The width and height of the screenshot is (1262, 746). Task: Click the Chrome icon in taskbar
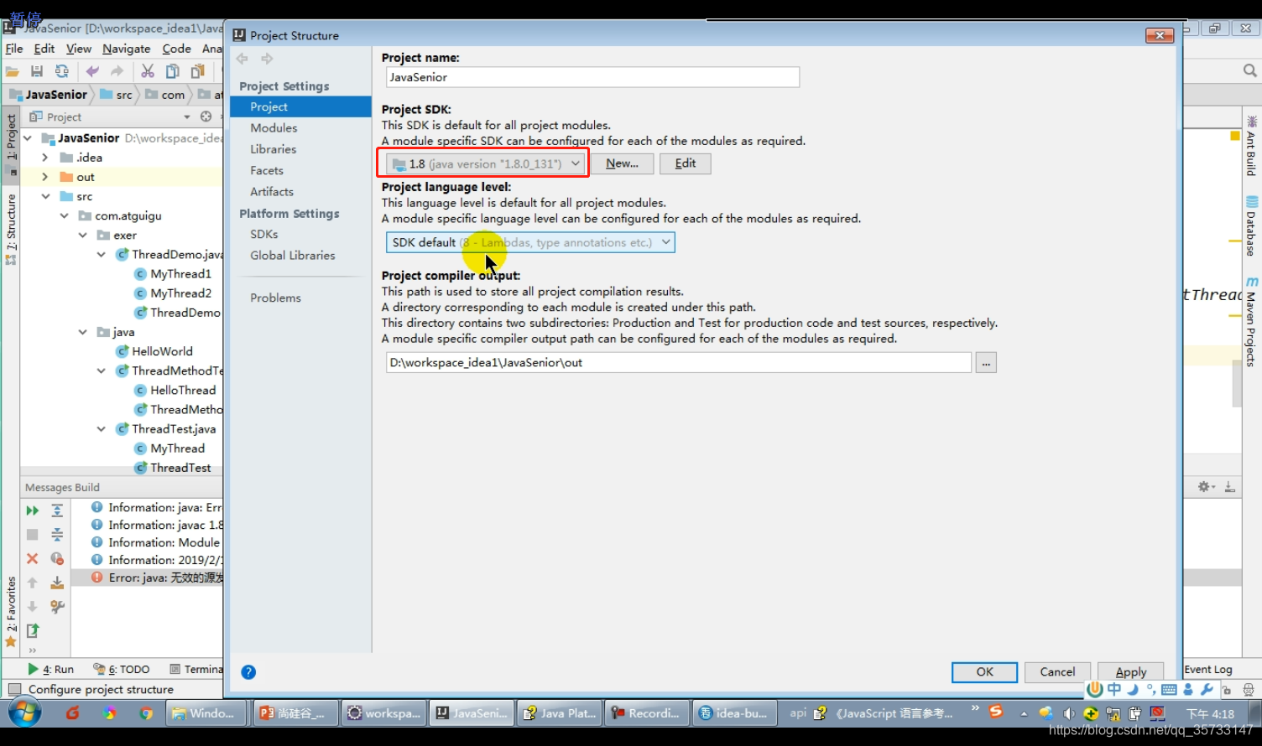click(x=146, y=713)
